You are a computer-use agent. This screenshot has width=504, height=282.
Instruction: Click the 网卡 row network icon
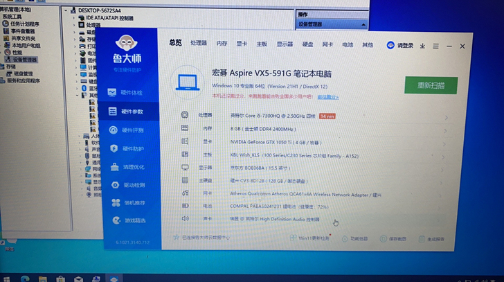185,193
